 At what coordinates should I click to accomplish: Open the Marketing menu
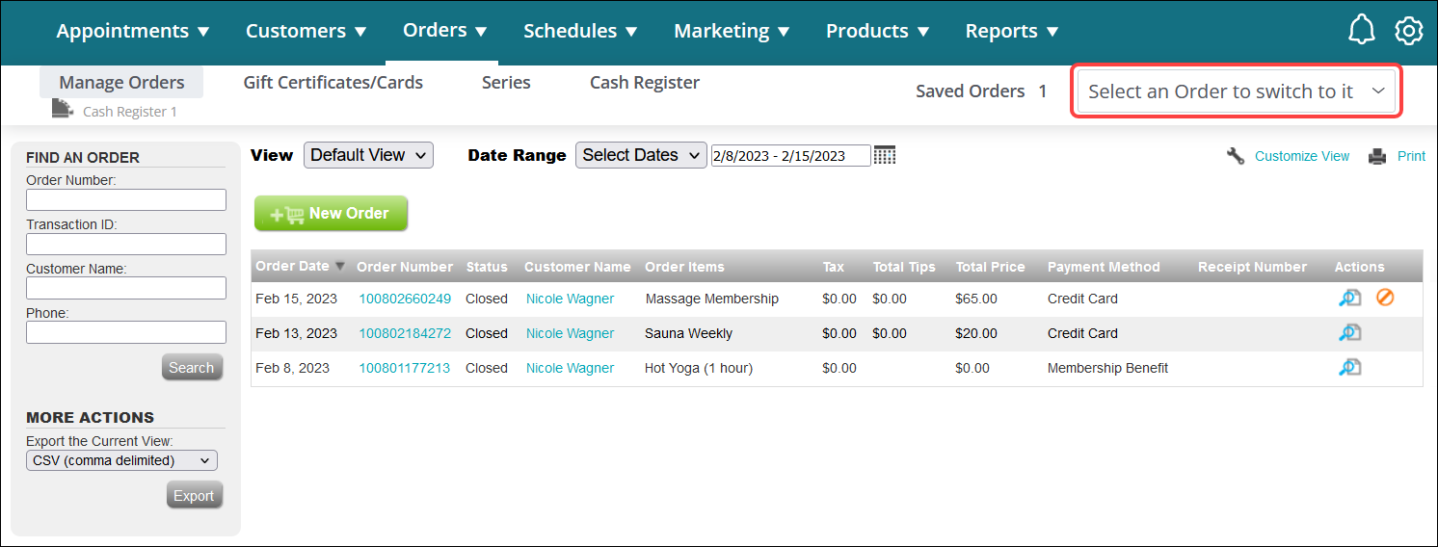point(732,31)
